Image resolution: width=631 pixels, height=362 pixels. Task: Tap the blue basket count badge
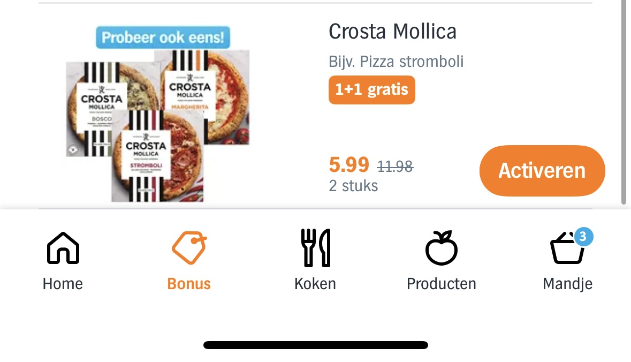(583, 236)
